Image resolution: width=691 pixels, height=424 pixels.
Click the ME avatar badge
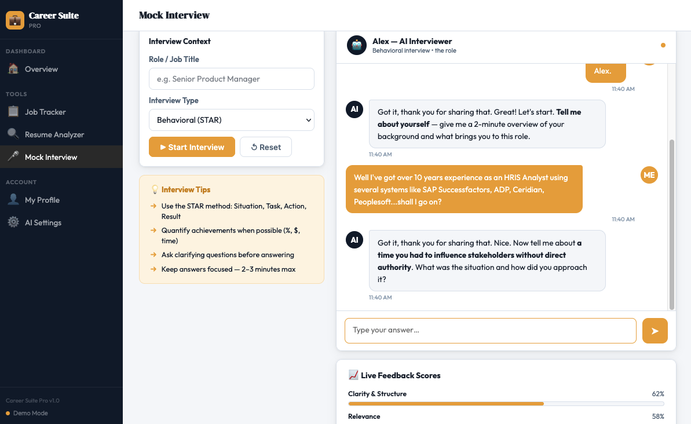click(x=649, y=174)
